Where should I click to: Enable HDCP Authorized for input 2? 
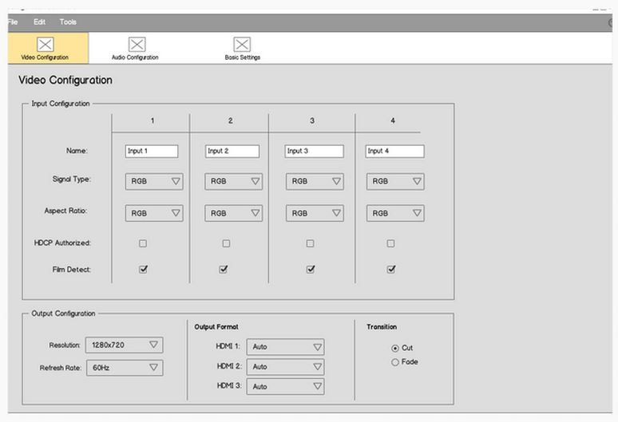226,243
